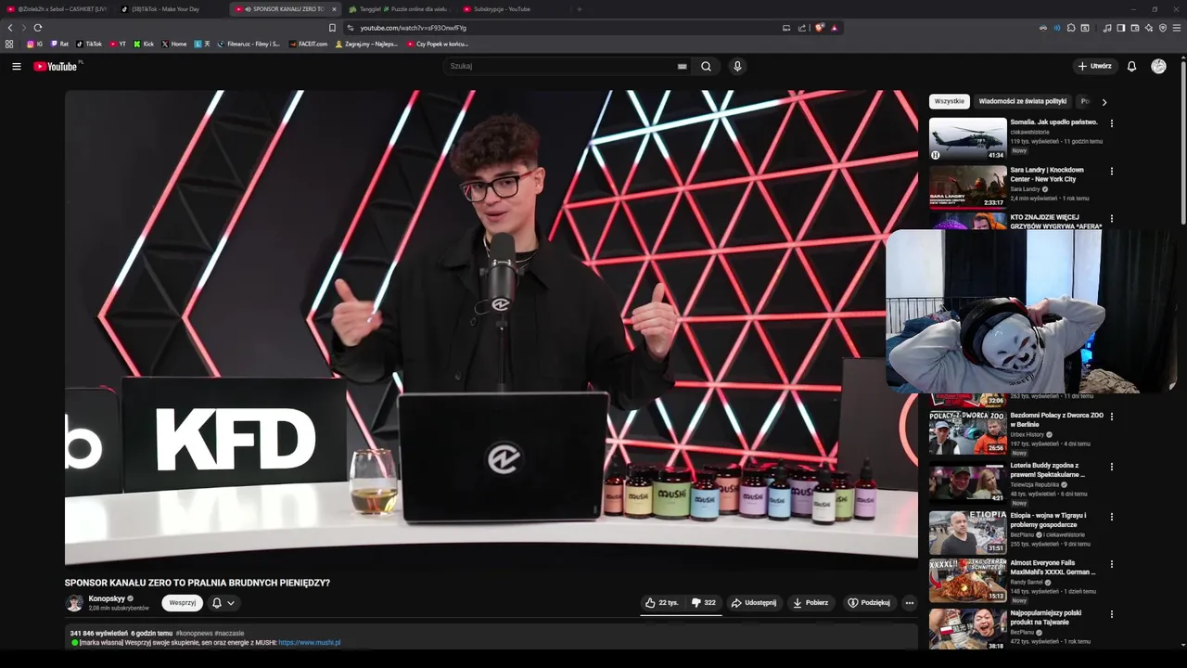Click the Utwórz create button
This screenshot has height=668, width=1187.
tap(1094, 66)
